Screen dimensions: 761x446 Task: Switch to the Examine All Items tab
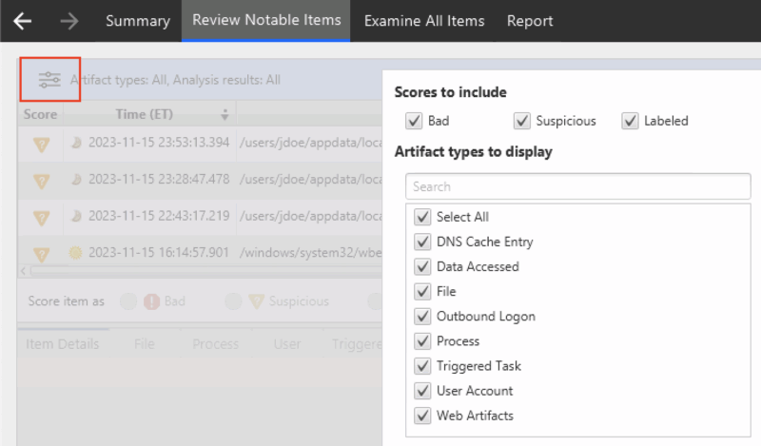(423, 21)
